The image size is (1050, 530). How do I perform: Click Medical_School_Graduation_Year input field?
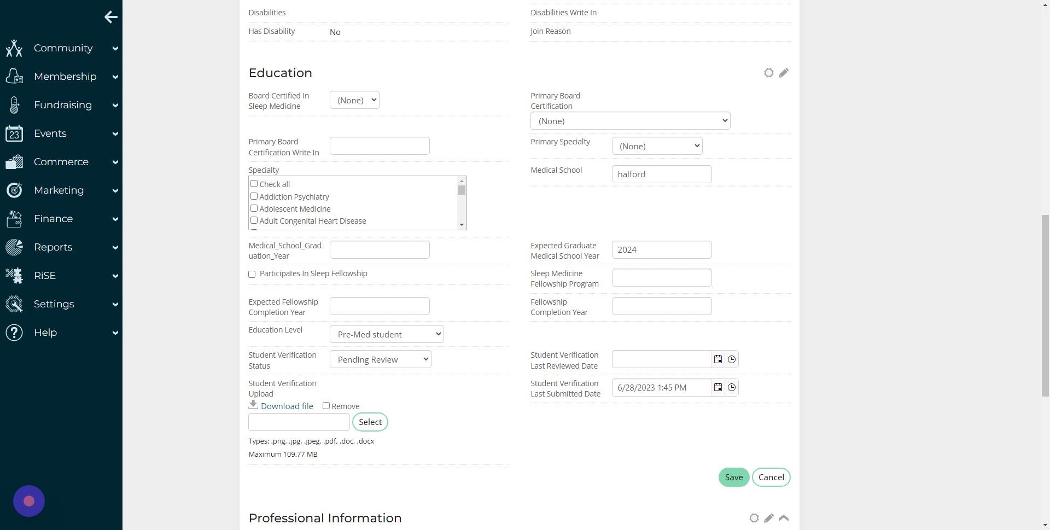tap(380, 250)
